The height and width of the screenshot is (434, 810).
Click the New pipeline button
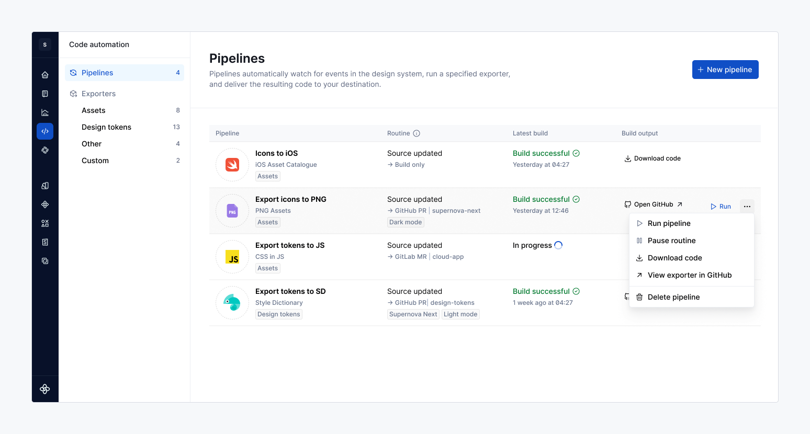(725, 69)
